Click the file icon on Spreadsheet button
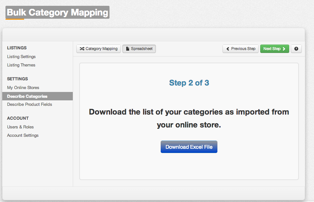The height and width of the screenshot is (202, 314). coord(128,49)
